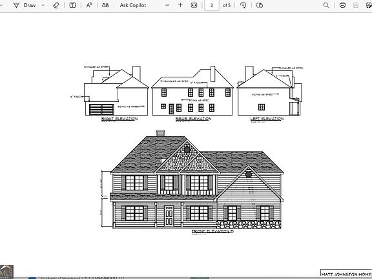
Task: Open the text box tool
Action: 72,5
